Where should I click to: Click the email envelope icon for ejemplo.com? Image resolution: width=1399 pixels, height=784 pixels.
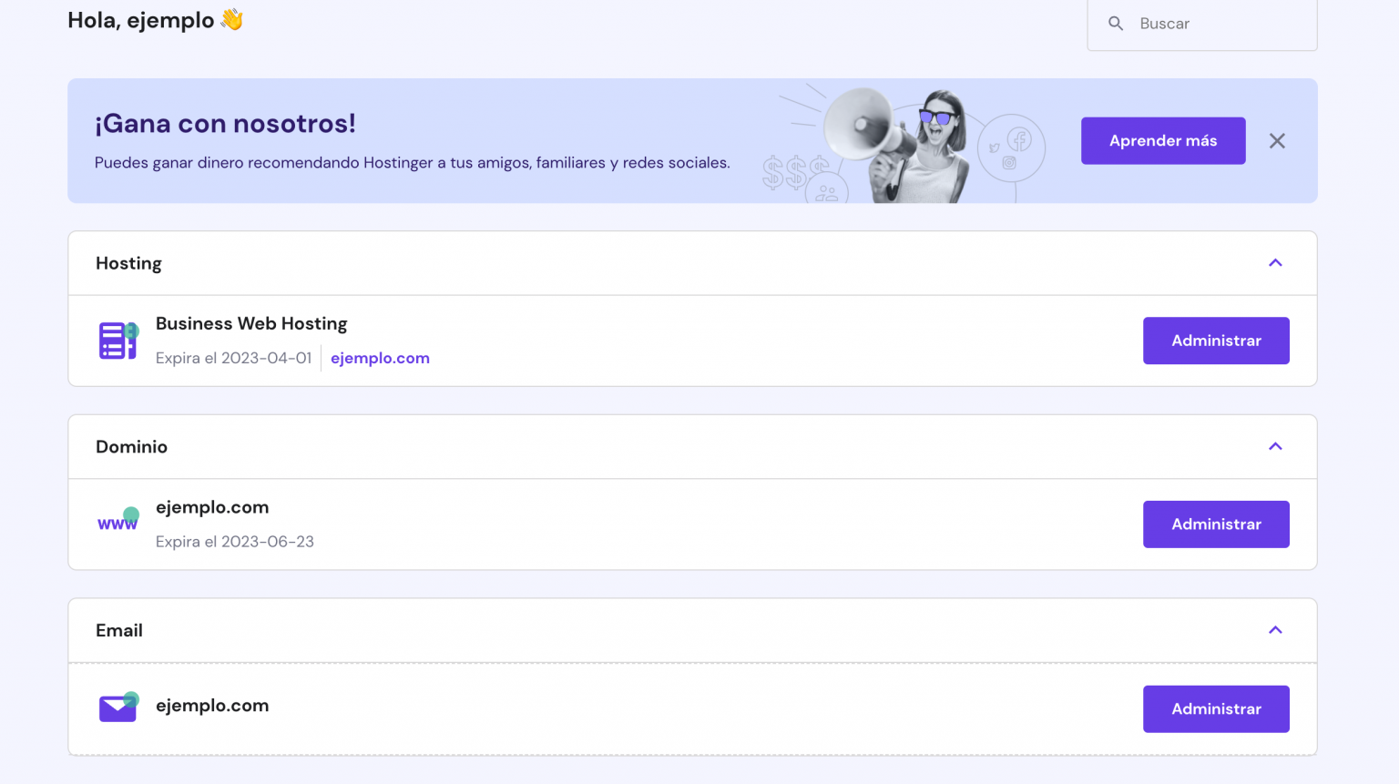[x=117, y=707]
